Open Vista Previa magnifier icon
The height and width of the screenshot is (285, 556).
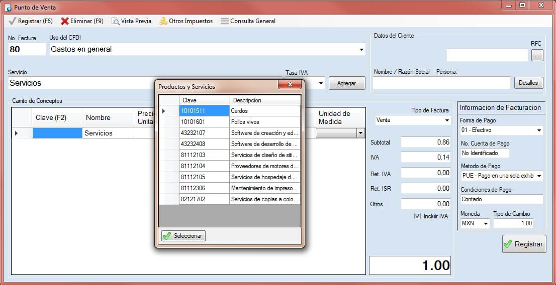coord(116,21)
